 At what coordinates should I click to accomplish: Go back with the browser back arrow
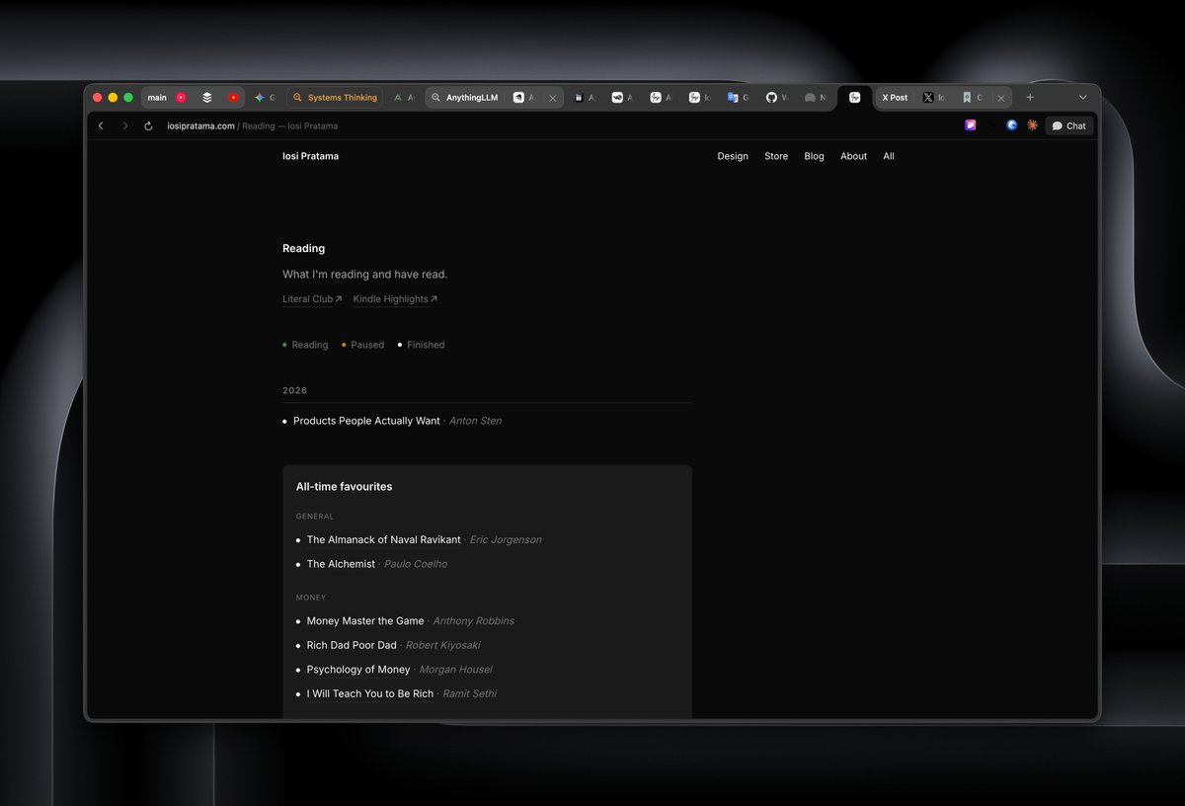pos(101,125)
